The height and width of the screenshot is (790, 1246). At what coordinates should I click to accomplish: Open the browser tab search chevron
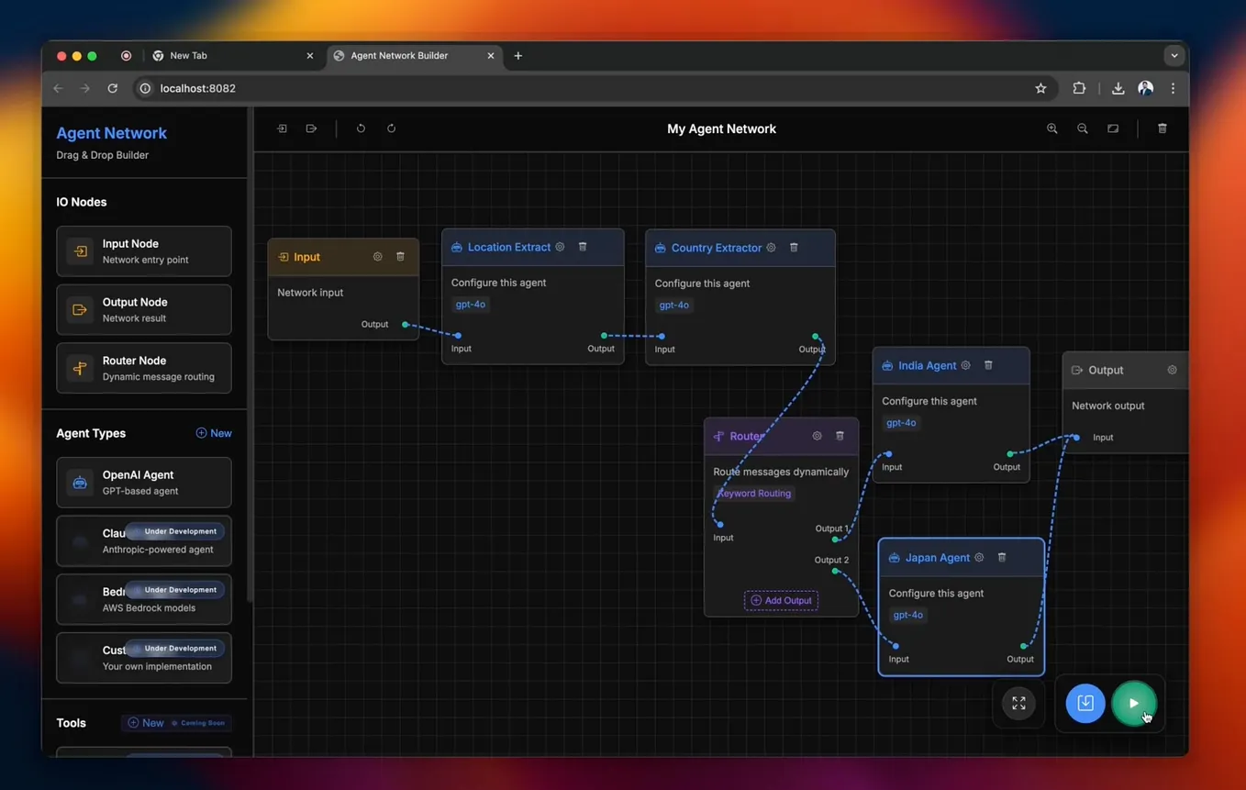coord(1174,55)
